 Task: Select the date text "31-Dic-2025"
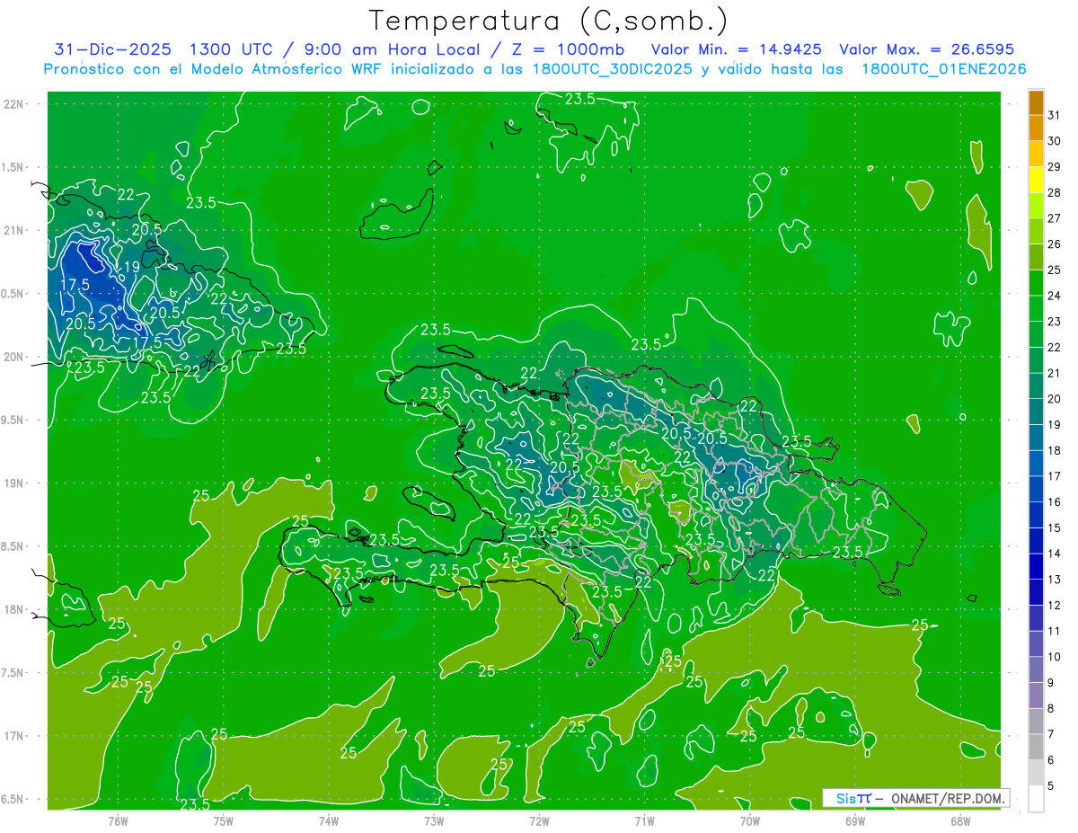[x=112, y=49]
